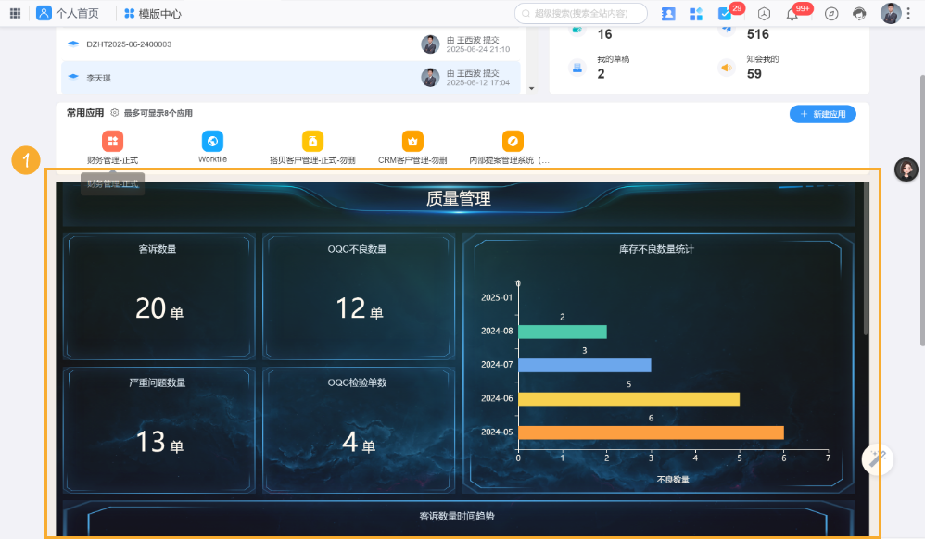925x539 pixels.
Task: Open the apps launcher grid at top left
Action: click(x=13, y=13)
